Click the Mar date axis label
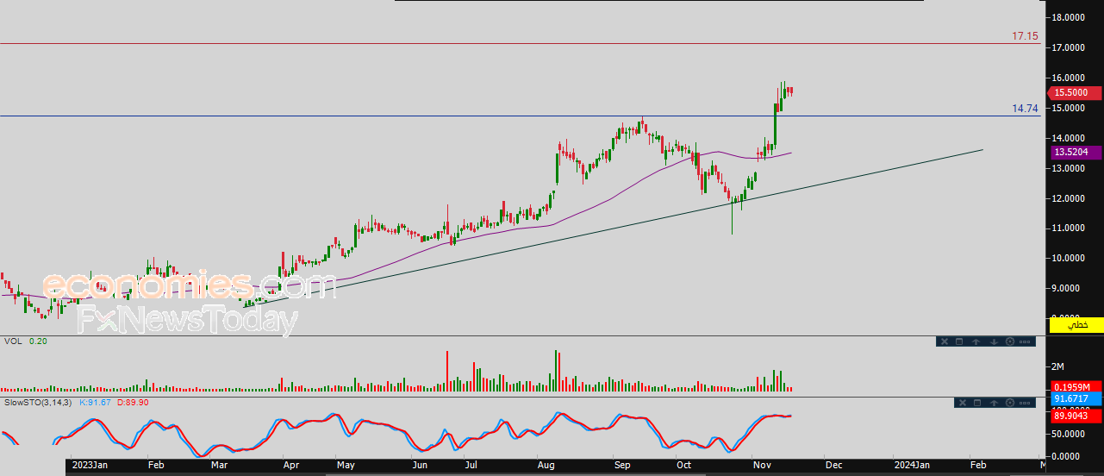Viewport: 1104px width, 476px height. (x=220, y=465)
